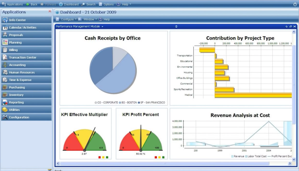The height and width of the screenshot is (171, 299).
Task: Click the Dashboard button in top toolbar
Action: [x=69, y=4]
